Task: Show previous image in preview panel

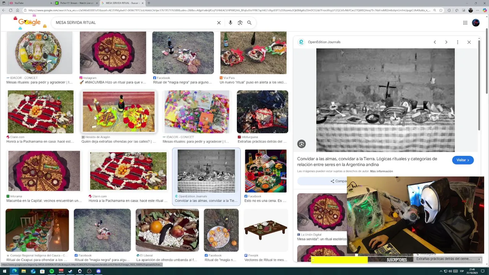Action: coord(435,42)
